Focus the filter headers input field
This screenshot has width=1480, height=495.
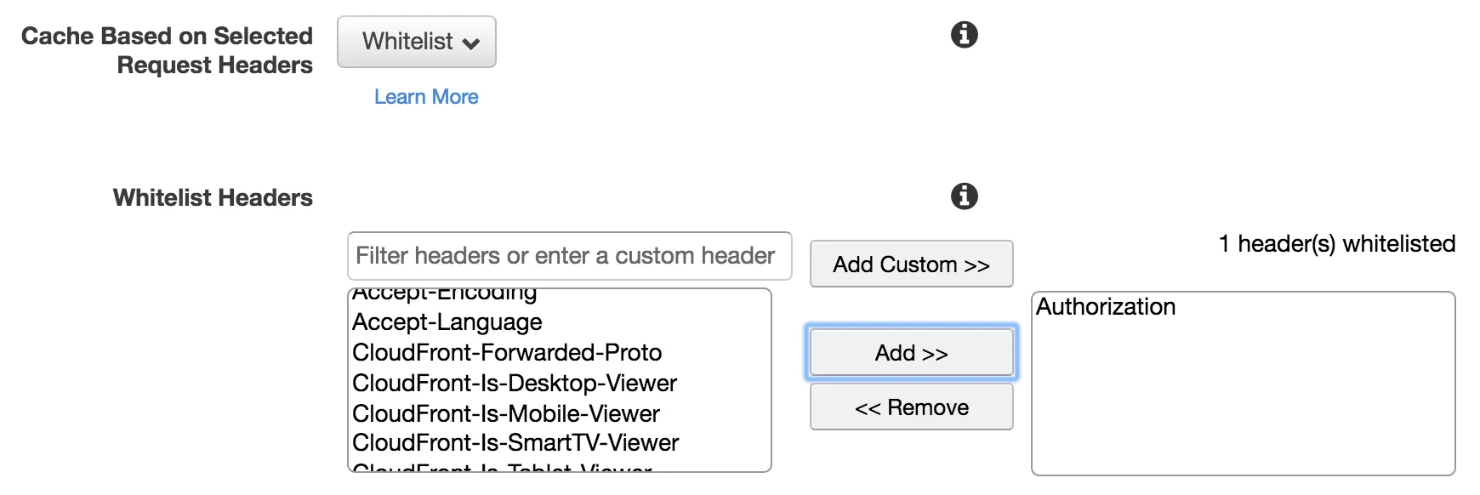pos(569,256)
